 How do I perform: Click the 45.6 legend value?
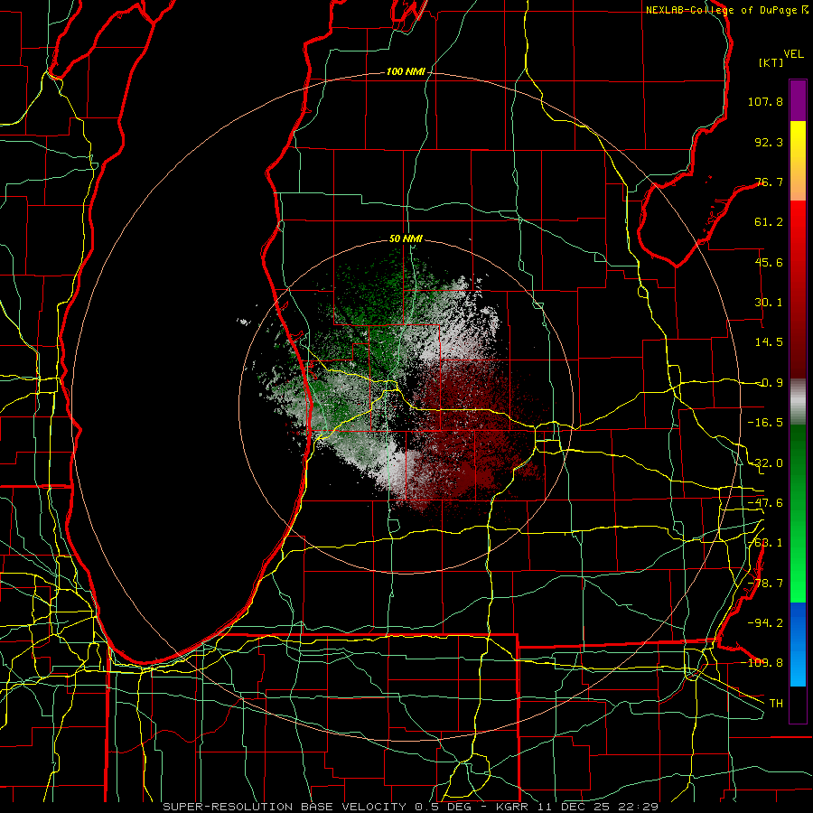click(x=769, y=262)
